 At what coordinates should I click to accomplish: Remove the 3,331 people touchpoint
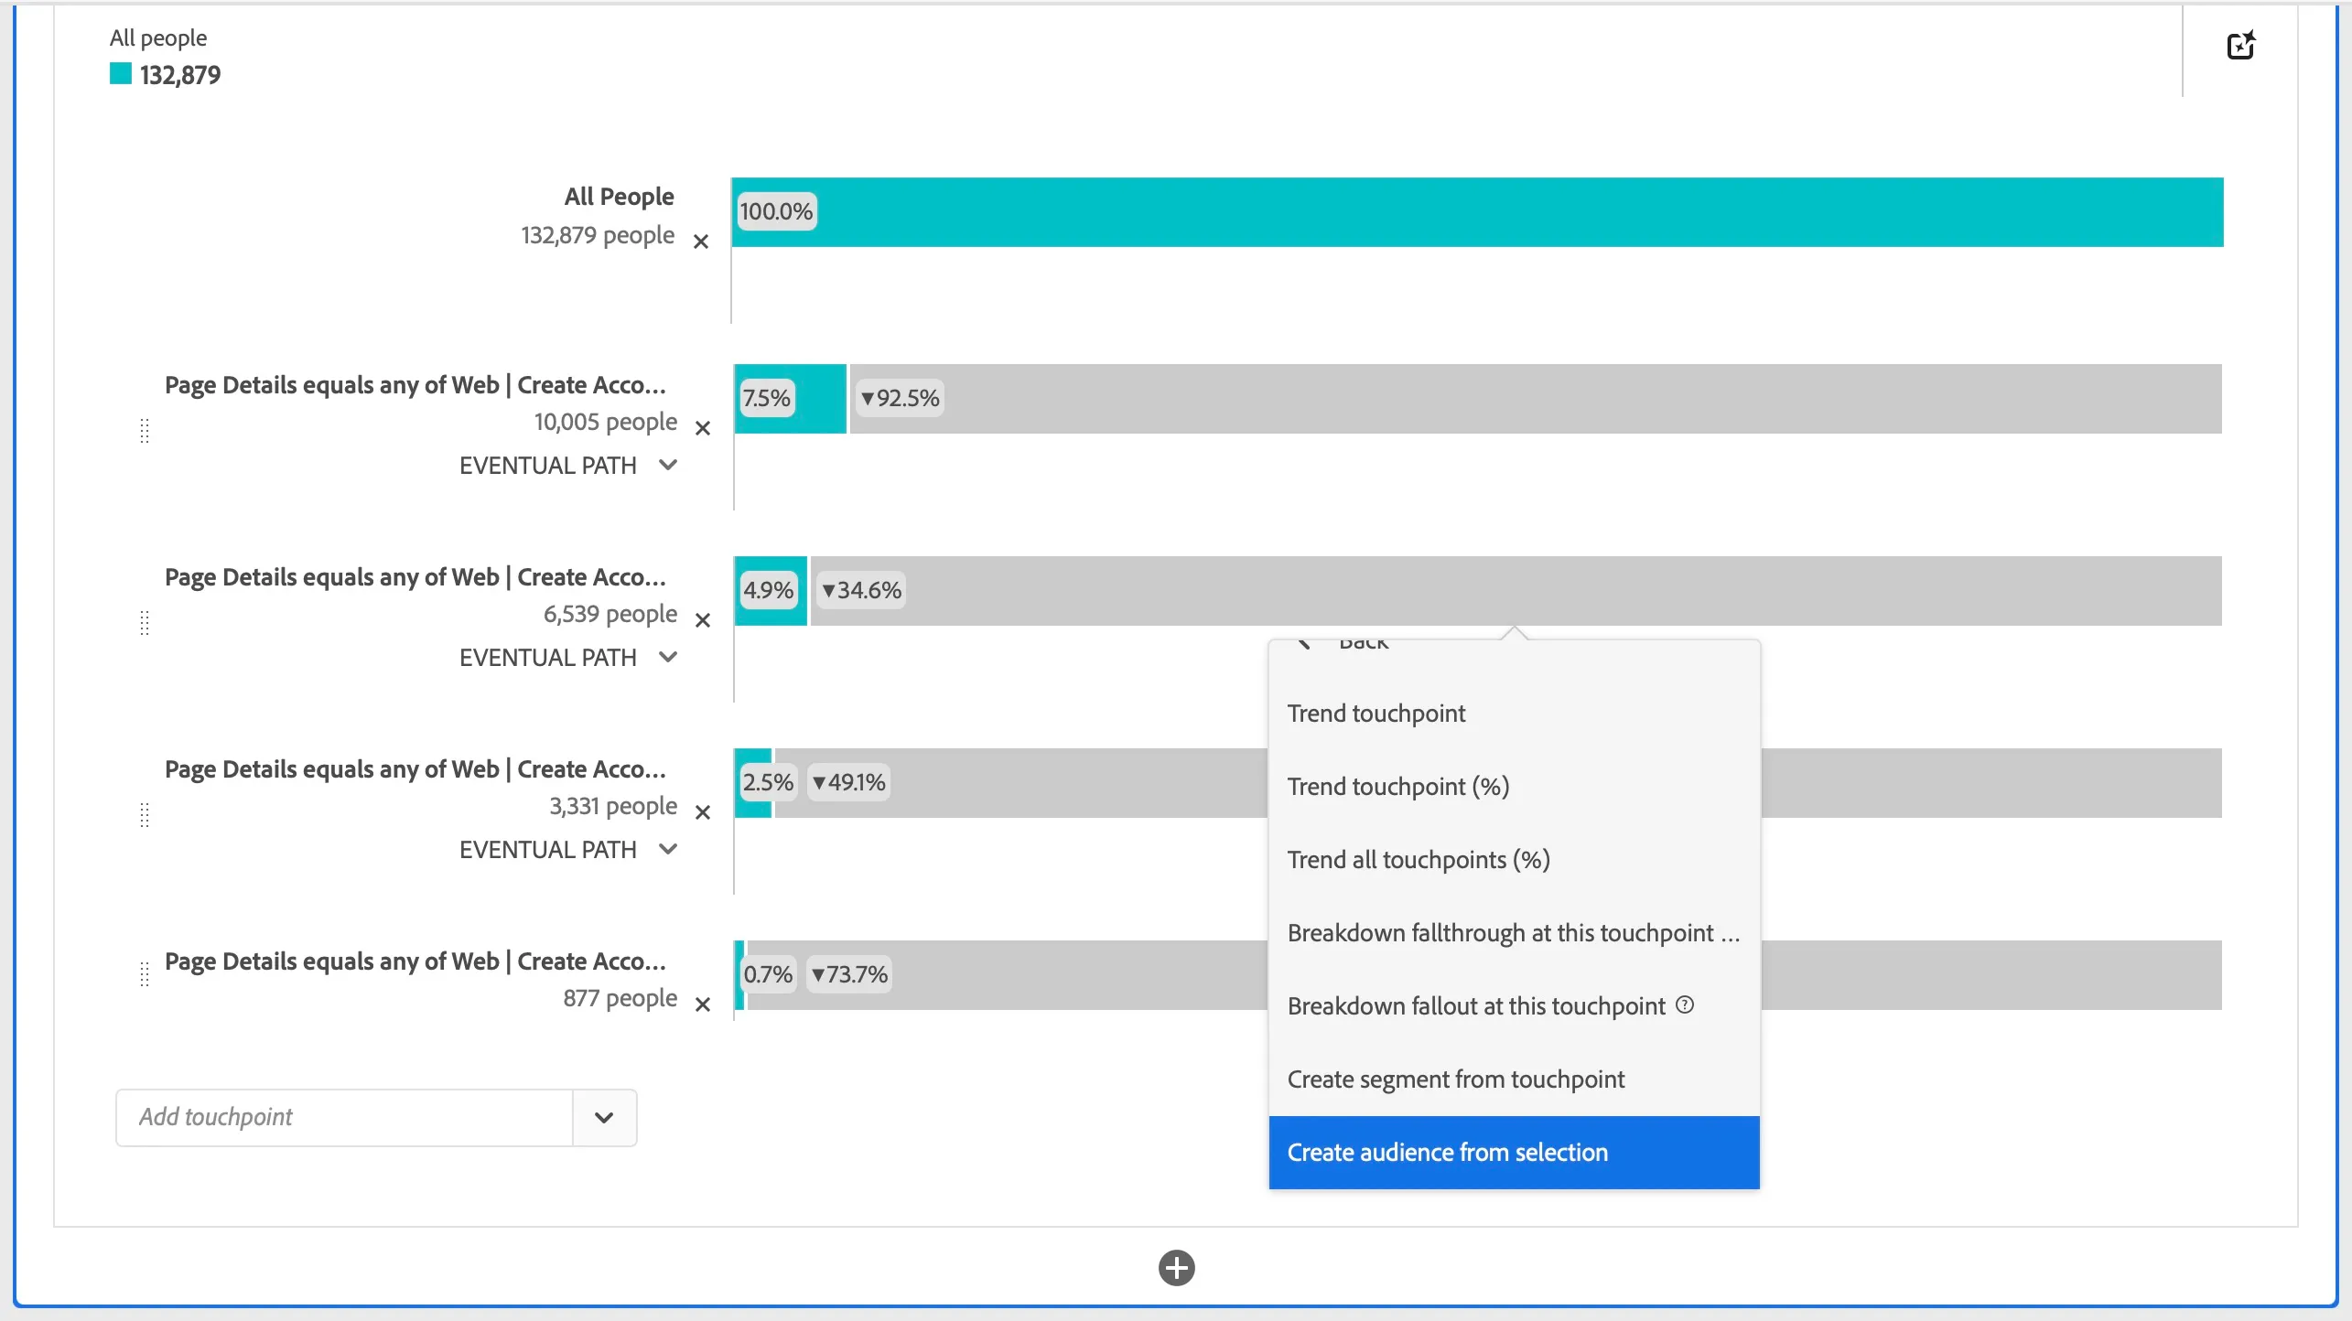coord(703,812)
